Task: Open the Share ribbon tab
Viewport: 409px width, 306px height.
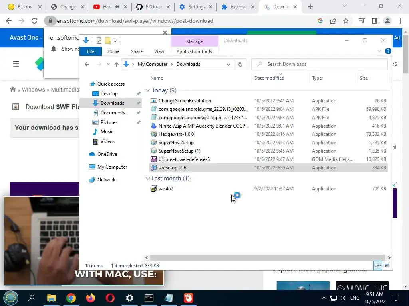Action: [x=137, y=51]
